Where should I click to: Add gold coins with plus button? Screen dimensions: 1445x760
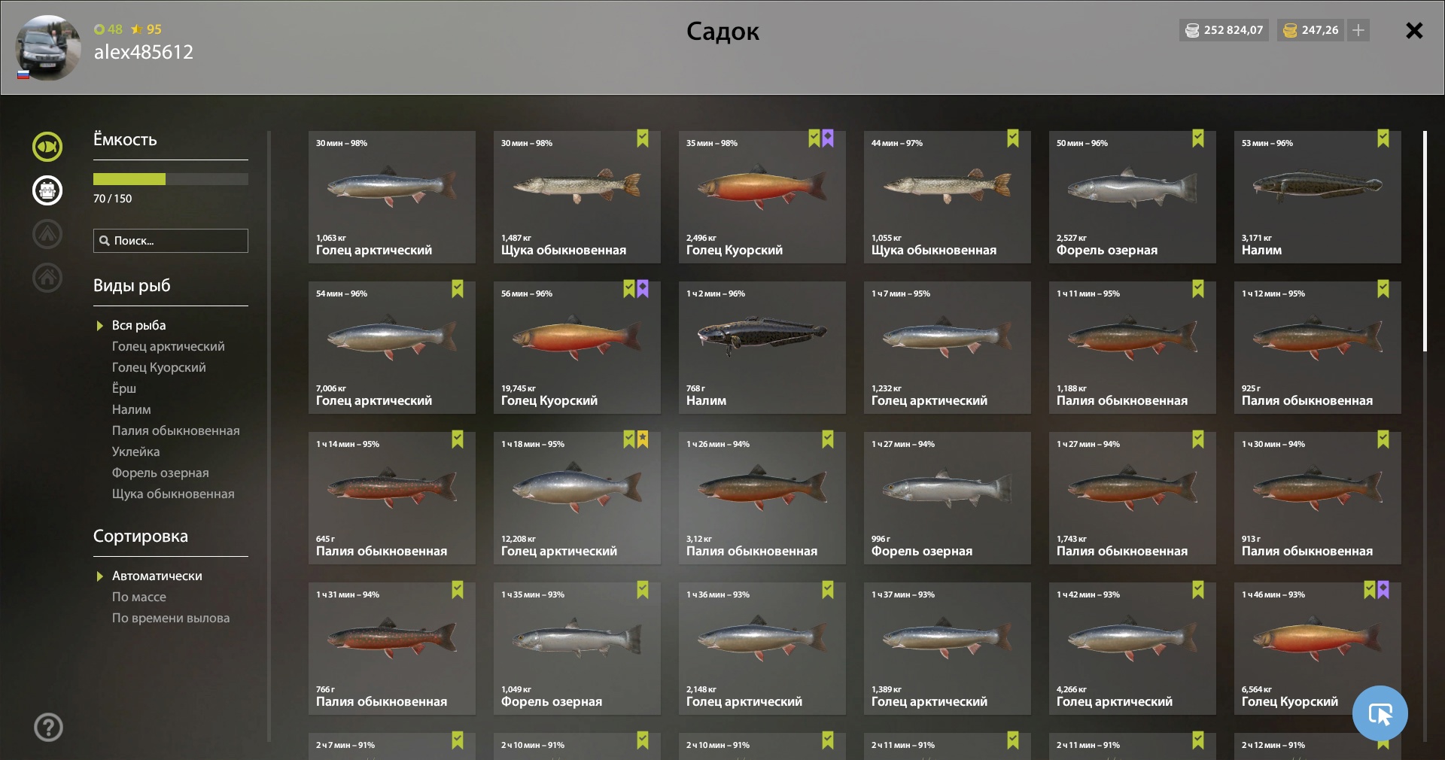1358,30
